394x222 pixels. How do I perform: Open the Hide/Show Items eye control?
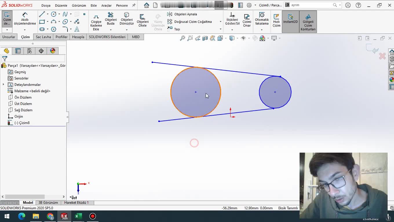pos(243,38)
